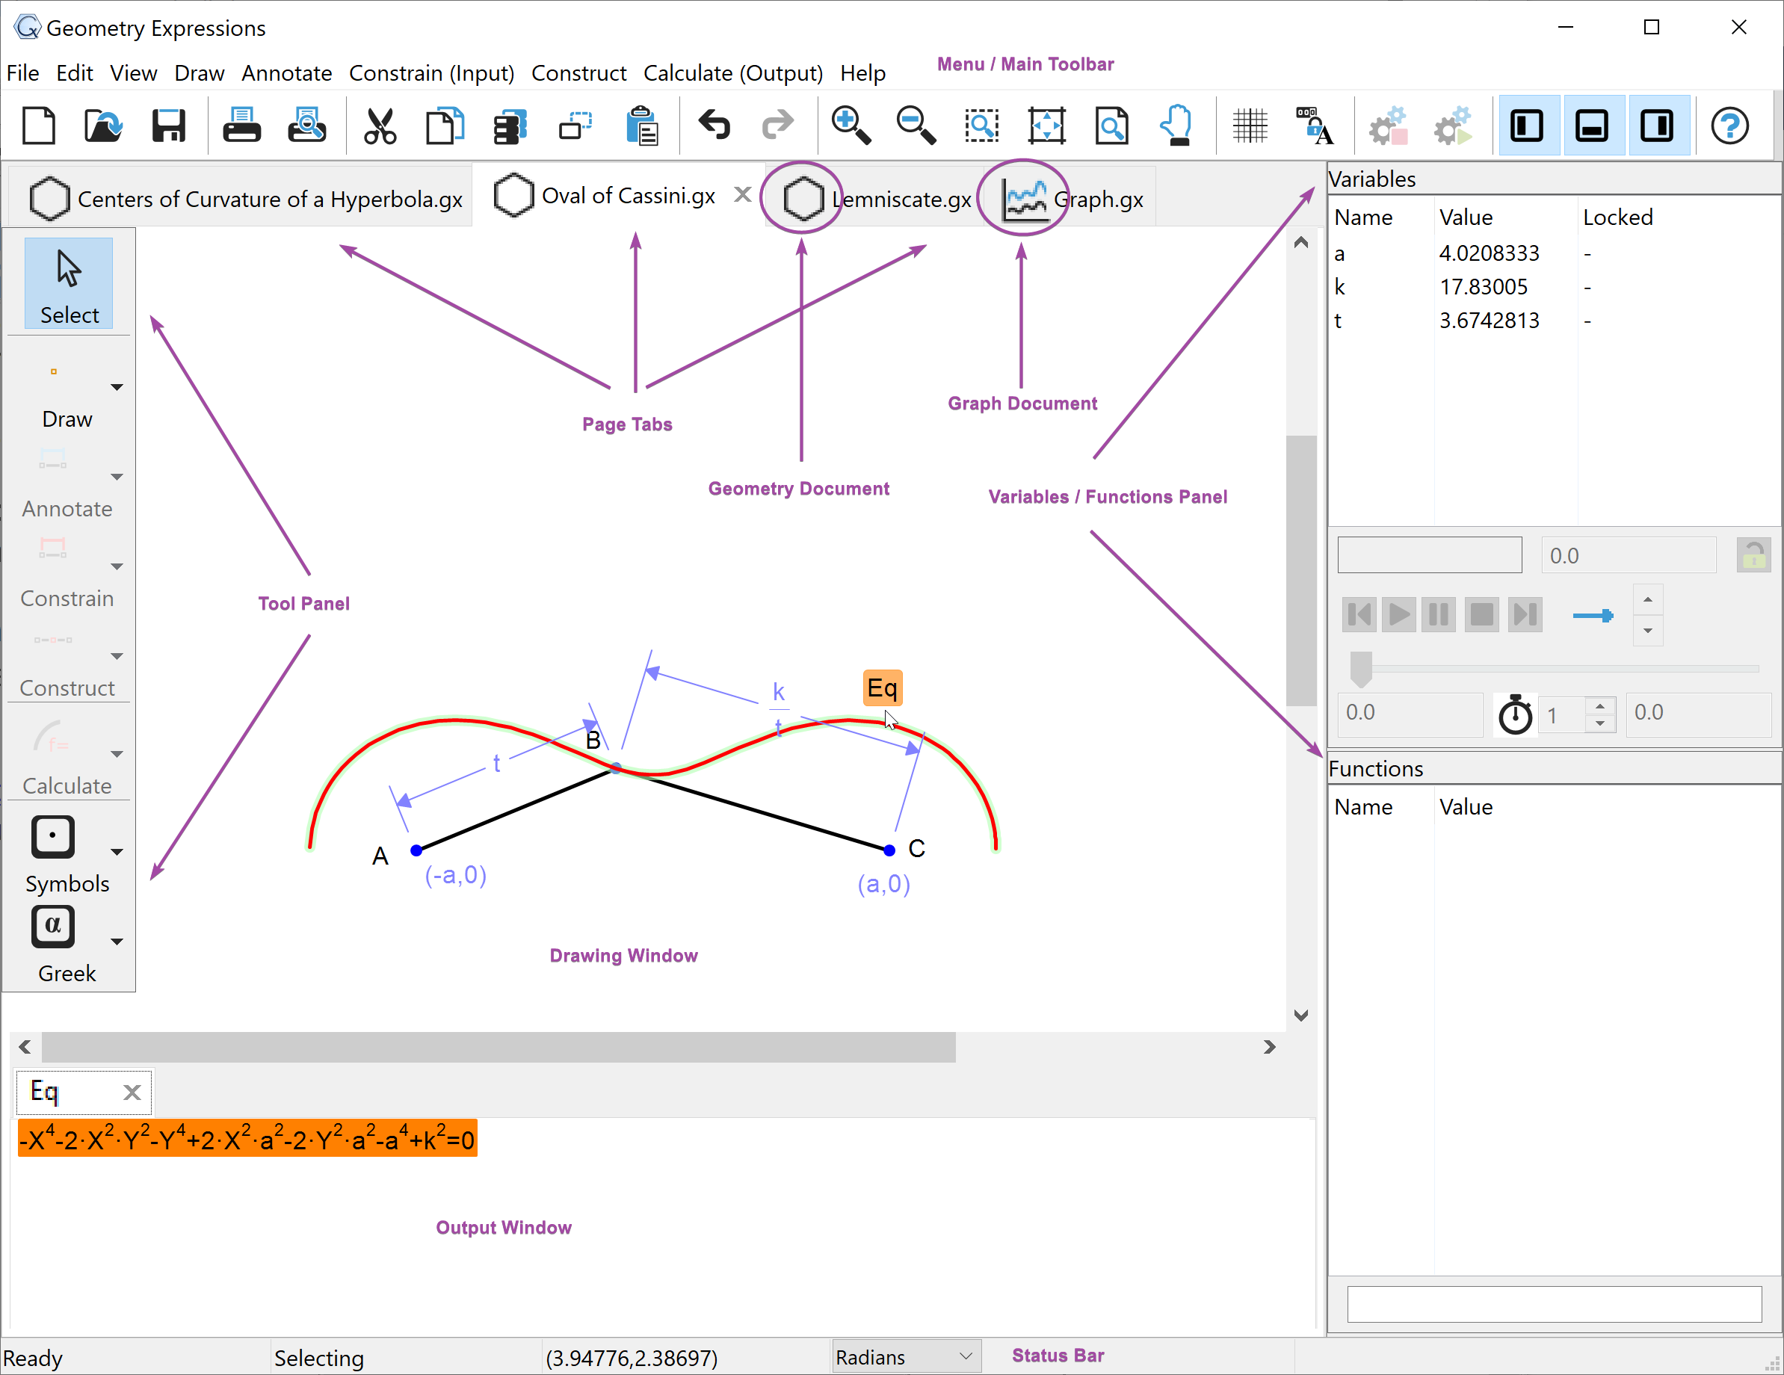Toggle the bottom output panel visibility button
This screenshot has width=1784, height=1375.
point(1592,126)
